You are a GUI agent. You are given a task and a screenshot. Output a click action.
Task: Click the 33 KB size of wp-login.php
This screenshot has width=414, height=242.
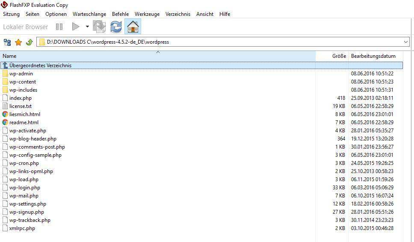coord(339,188)
